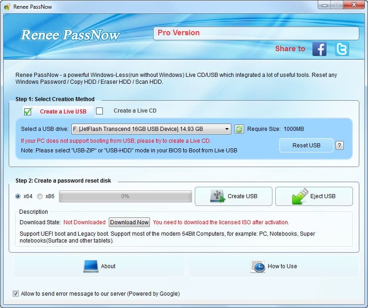Viewport: 368px width, 308px height.
Task: Click the About laptop icon
Action: tap(91, 266)
